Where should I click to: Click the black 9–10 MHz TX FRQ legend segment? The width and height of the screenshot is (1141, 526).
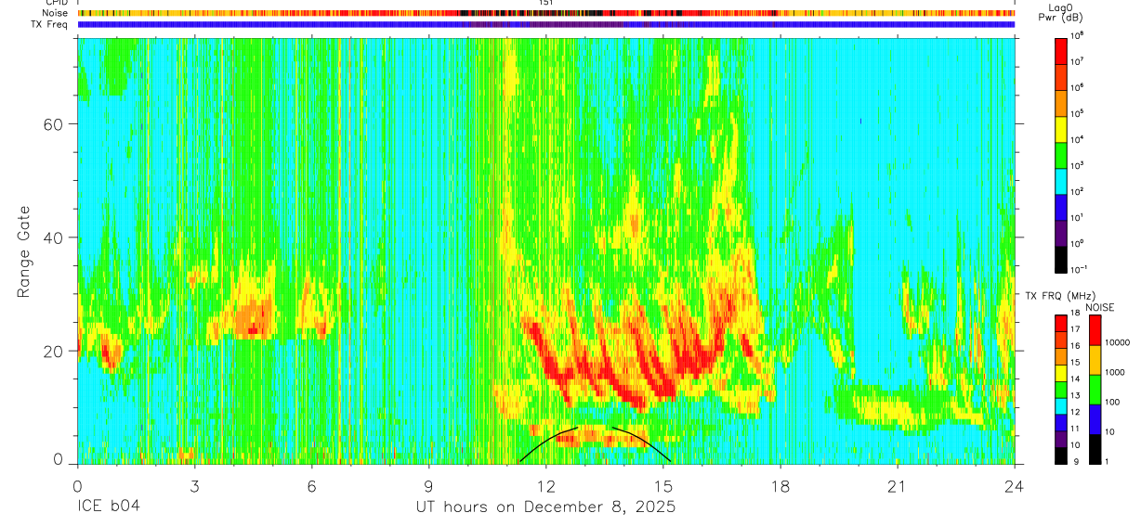coord(1060,455)
